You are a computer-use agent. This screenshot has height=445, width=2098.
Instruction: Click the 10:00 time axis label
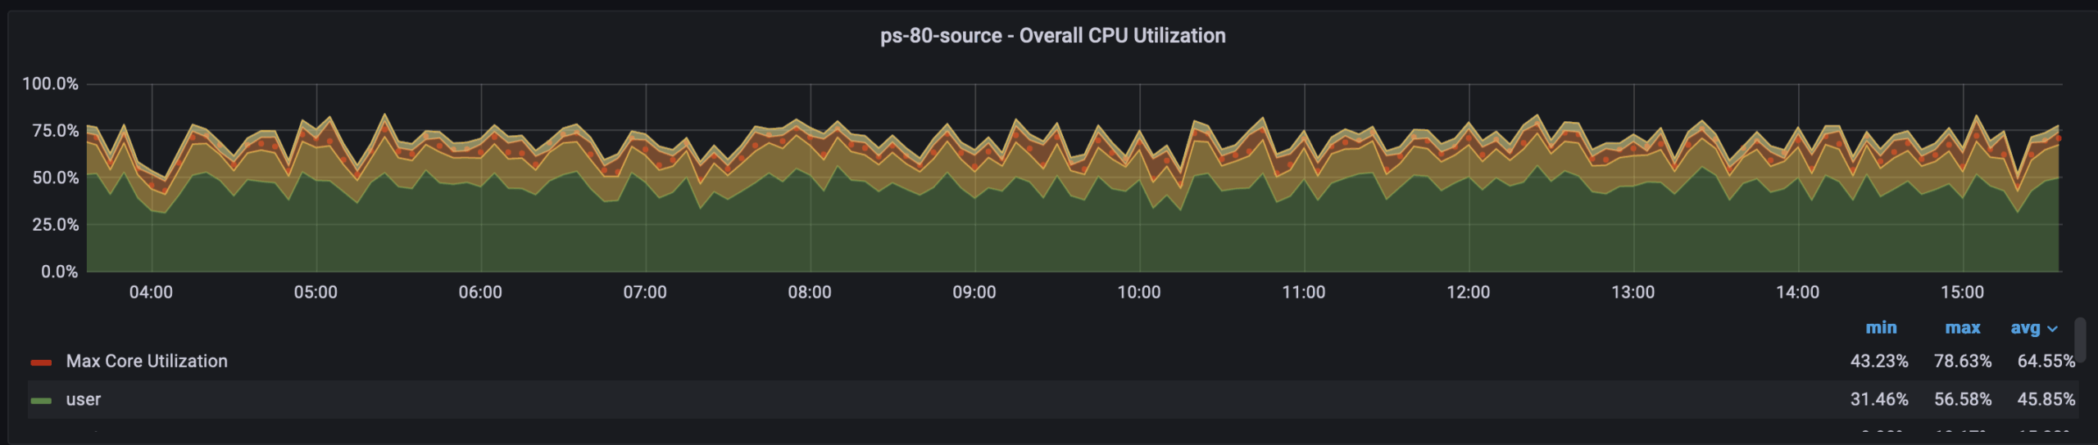[x=1139, y=292]
